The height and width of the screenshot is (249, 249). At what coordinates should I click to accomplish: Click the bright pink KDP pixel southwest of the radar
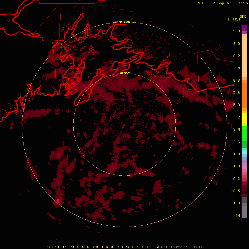tap(58, 201)
